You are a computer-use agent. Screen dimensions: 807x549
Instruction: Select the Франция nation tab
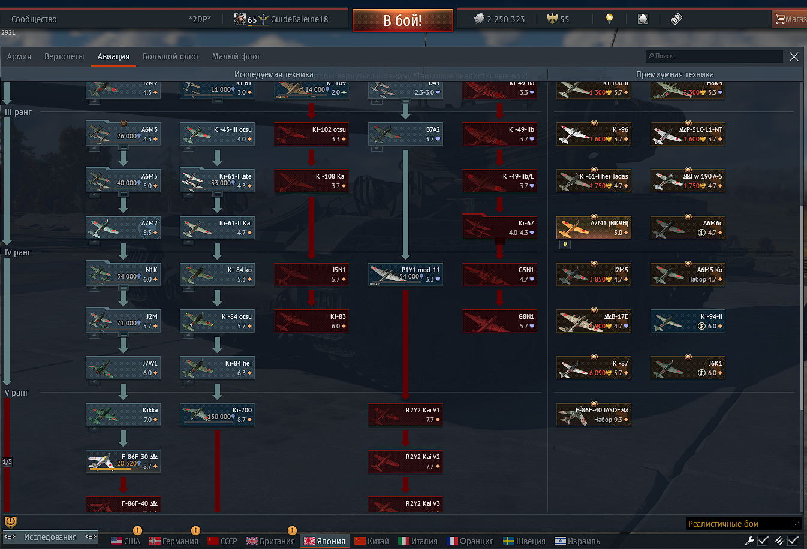click(x=471, y=541)
